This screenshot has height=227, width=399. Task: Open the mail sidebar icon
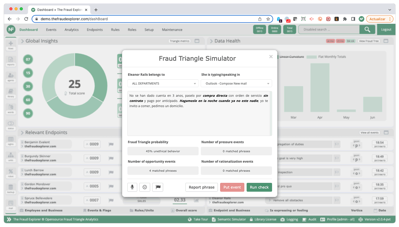pos(11,205)
